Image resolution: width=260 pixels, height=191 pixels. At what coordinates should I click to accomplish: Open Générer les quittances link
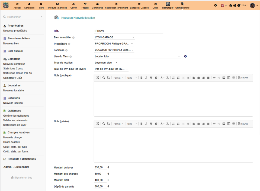(x=16, y=116)
